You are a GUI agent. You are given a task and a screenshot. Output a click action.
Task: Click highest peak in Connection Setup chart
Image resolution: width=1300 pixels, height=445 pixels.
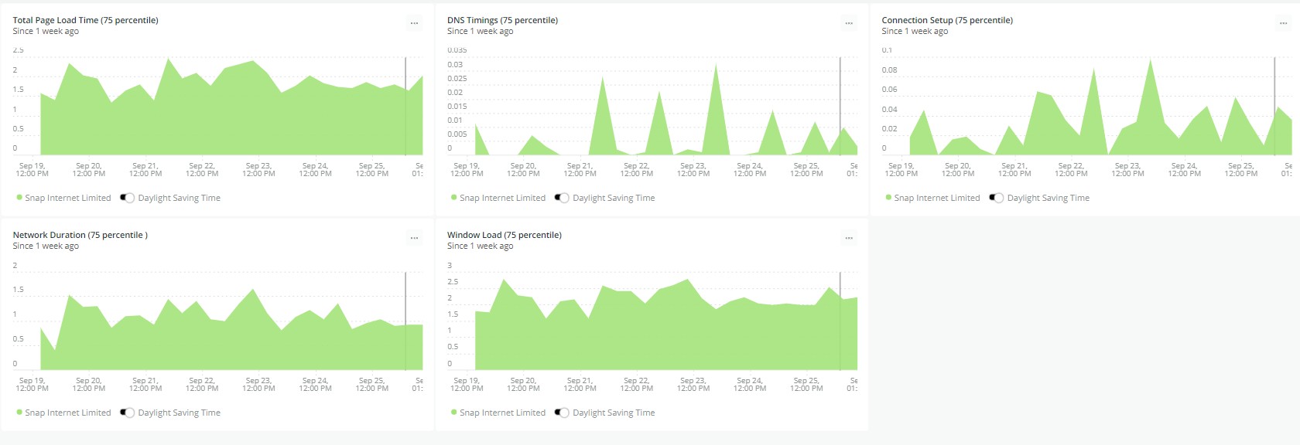click(1151, 62)
